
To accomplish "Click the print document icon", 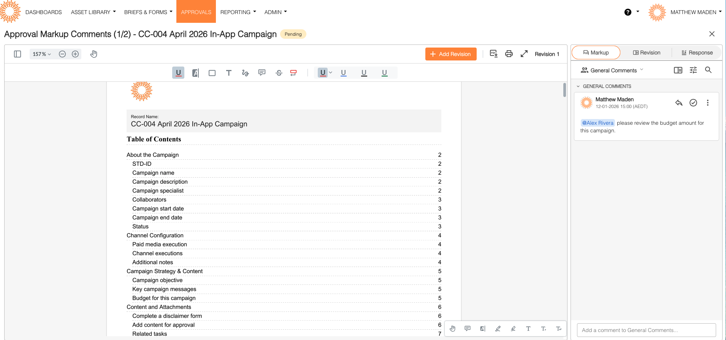I will point(509,54).
